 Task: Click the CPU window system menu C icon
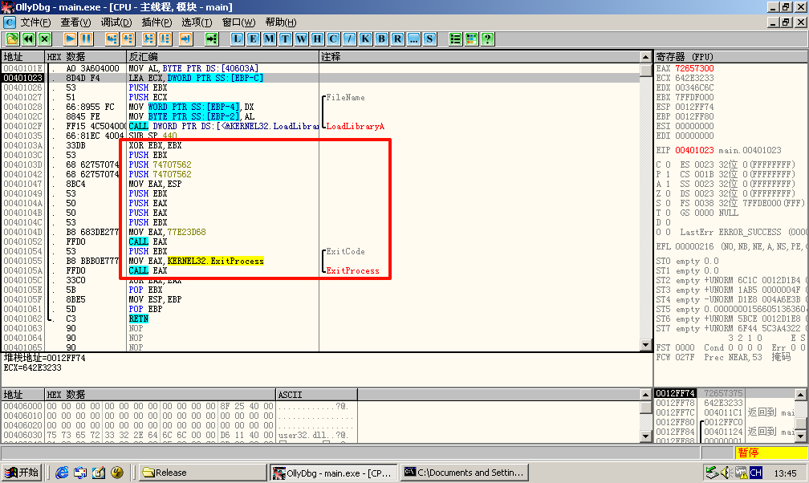pos(10,22)
